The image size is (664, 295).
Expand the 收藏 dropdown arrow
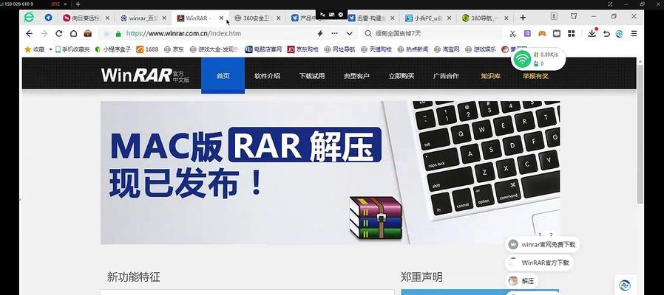click(x=50, y=49)
